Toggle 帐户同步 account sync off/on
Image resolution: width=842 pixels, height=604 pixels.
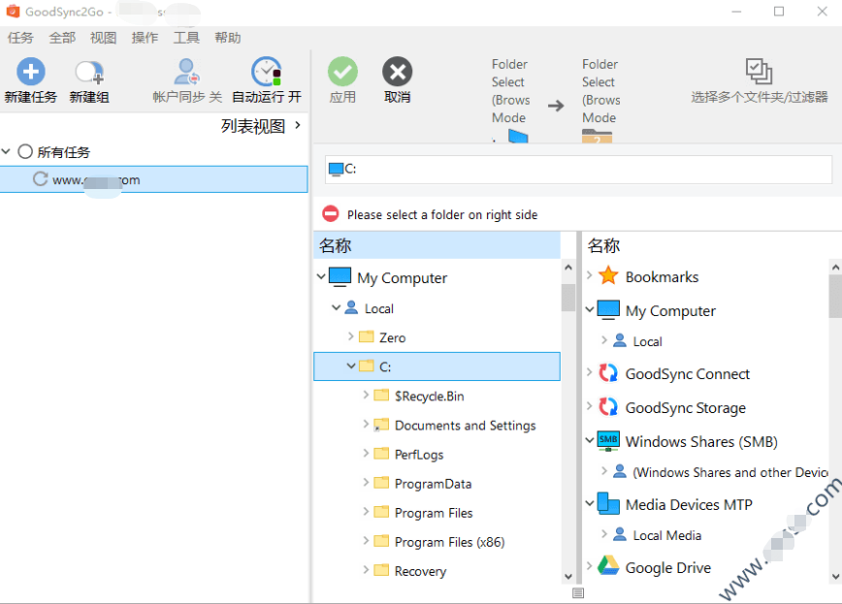(186, 72)
